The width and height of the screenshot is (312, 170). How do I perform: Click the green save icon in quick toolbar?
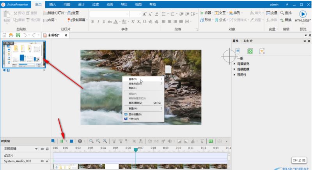click(18, 35)
